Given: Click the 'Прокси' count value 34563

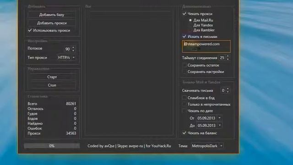Looking at the screenshot, I should [x=71, y=133].
